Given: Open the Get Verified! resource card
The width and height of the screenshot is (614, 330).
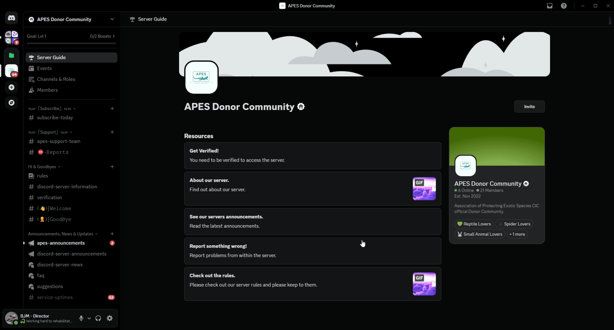Looking at the screenshot, I should coord(313,156).
